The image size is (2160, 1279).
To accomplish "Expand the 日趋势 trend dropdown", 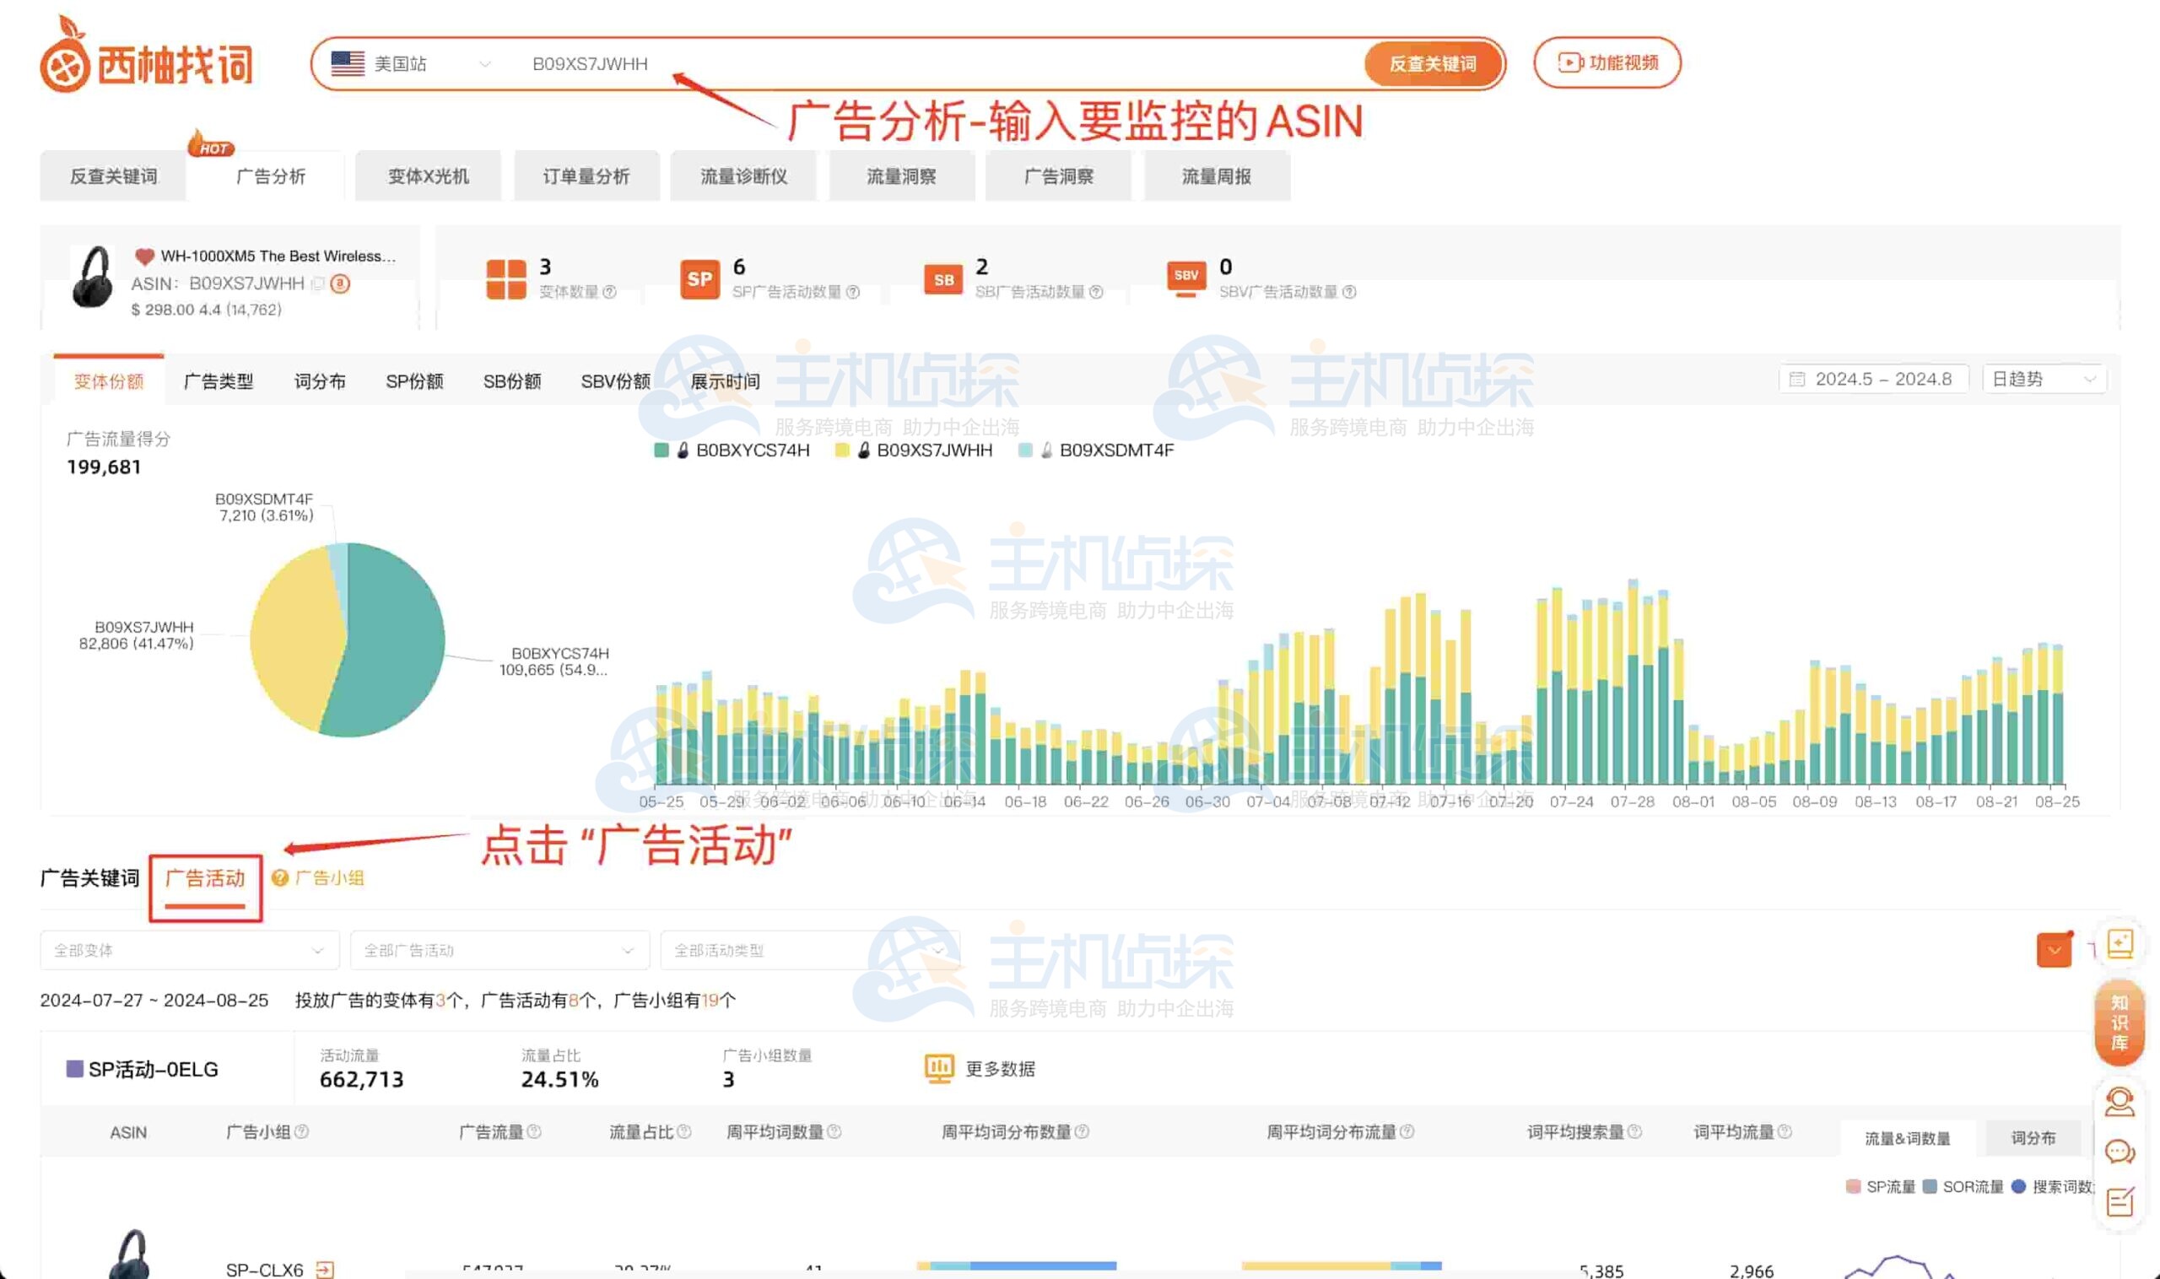I will click(2044, 379).
